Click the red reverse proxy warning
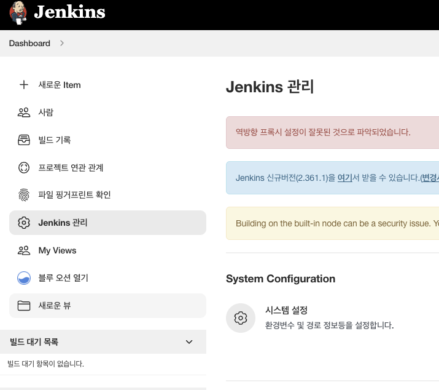The image size is (439, 390). [332, 132]
